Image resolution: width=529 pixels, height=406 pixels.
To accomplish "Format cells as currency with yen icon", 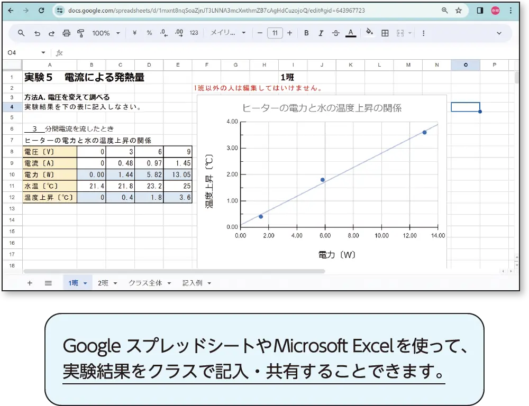I will pos(134,33).
